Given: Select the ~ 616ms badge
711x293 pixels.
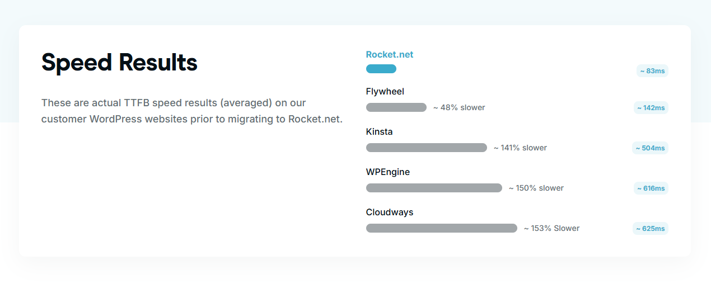Looking at the screenshot, I should point(651,188).
